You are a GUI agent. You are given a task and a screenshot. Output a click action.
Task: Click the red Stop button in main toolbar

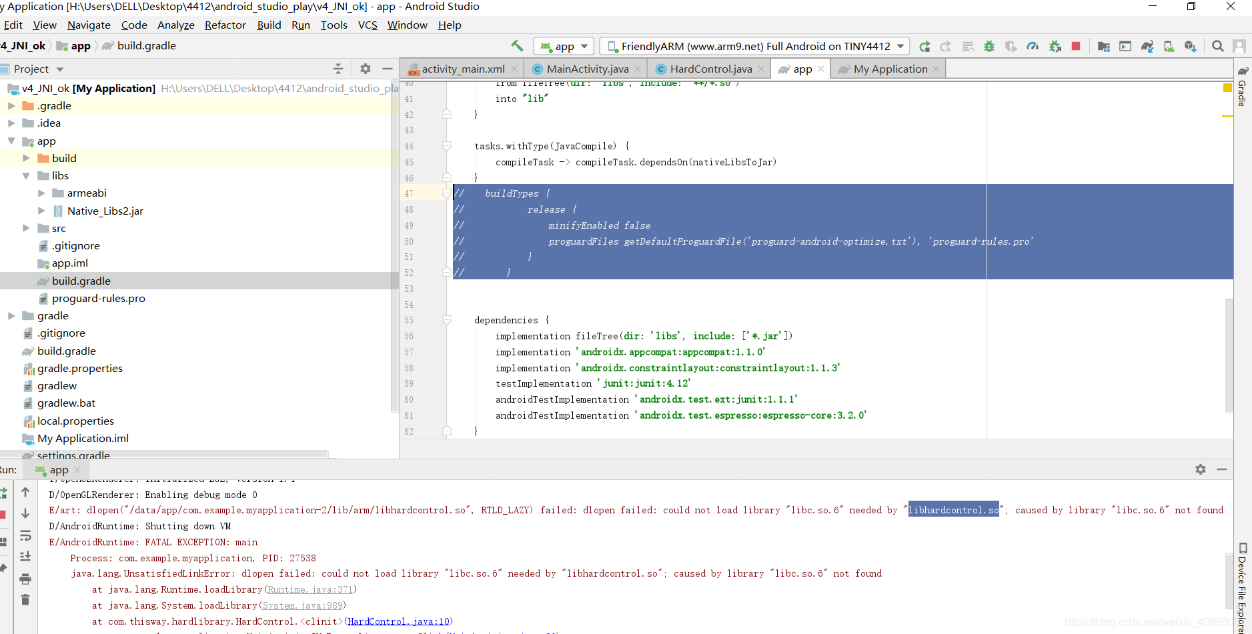point(1076,46)
